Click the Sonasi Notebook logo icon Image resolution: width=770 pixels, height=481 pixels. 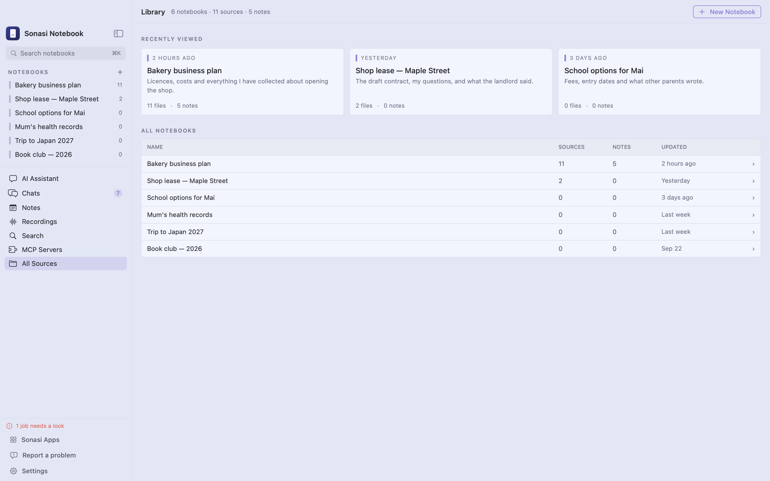[x=13, y=33]
